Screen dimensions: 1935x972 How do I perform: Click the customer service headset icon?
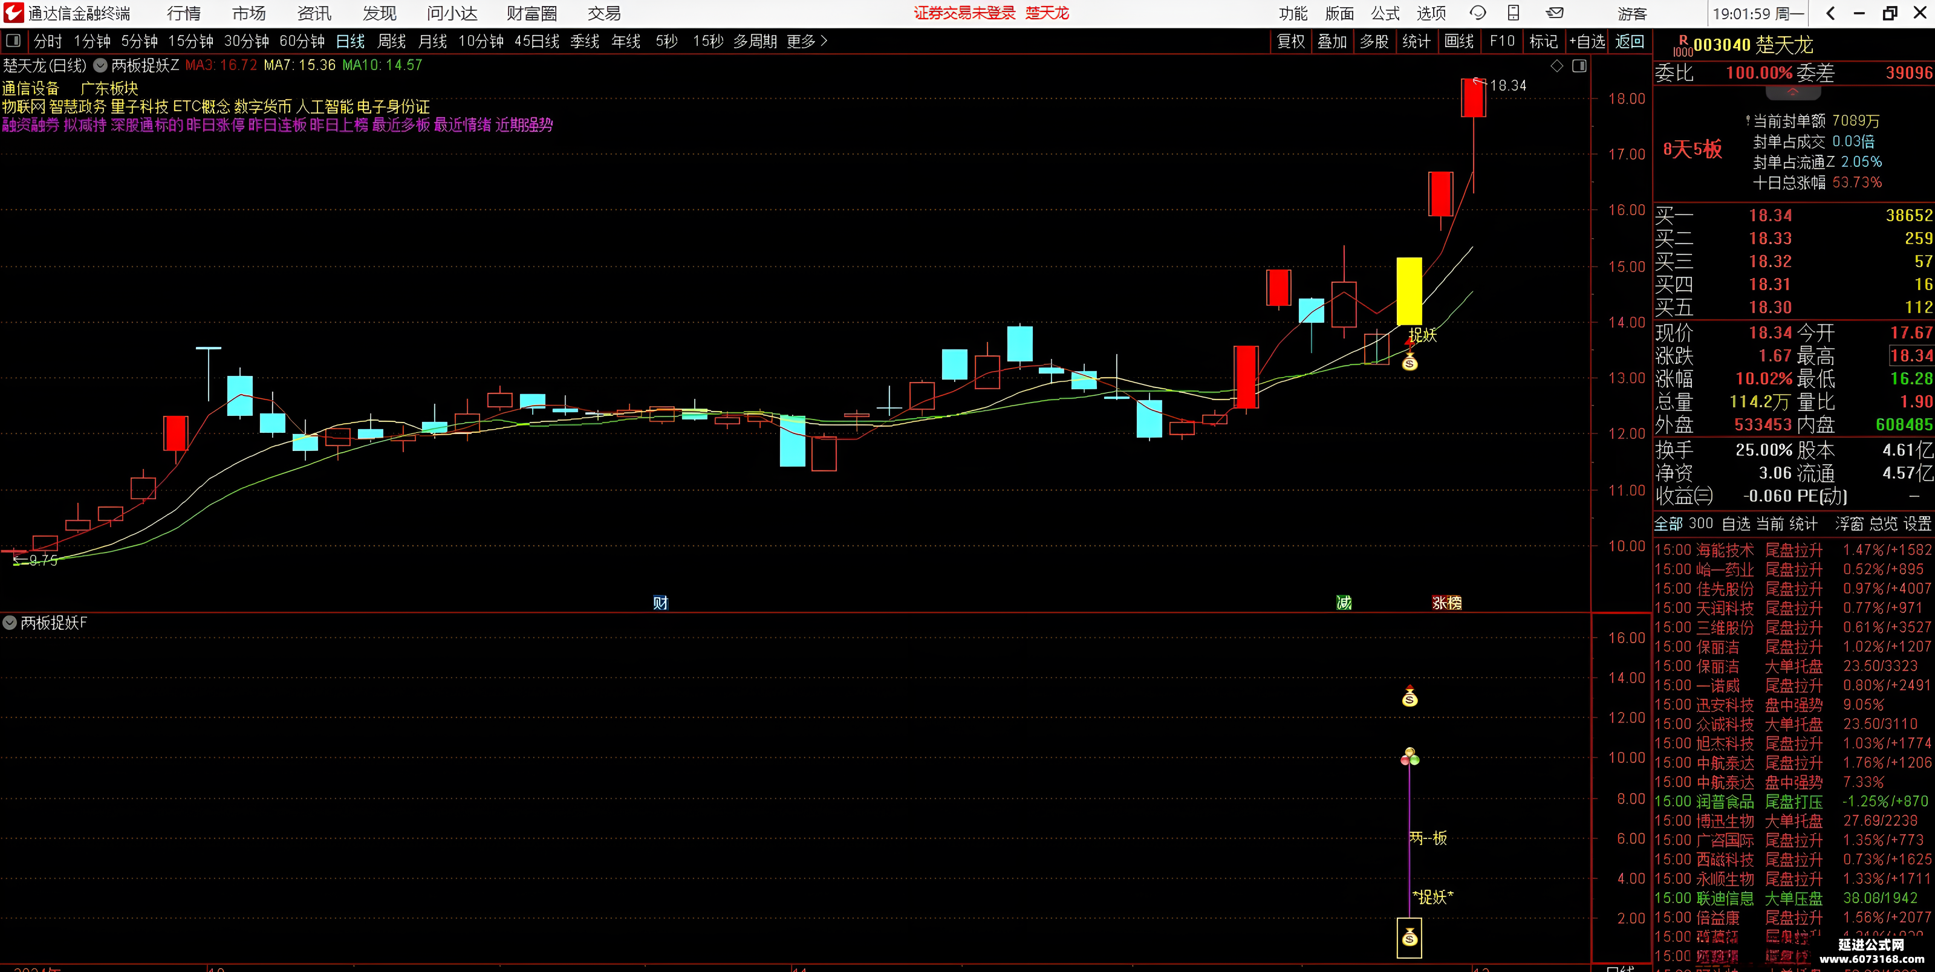pos(1477,13)
